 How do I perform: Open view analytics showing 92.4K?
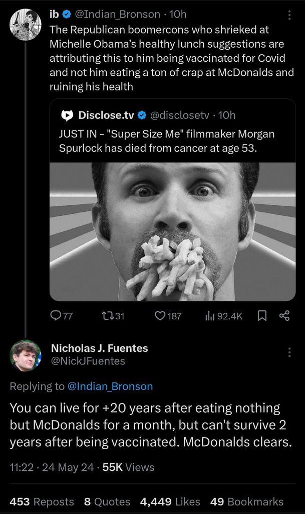pyautogui.click(x=209, y=316)
